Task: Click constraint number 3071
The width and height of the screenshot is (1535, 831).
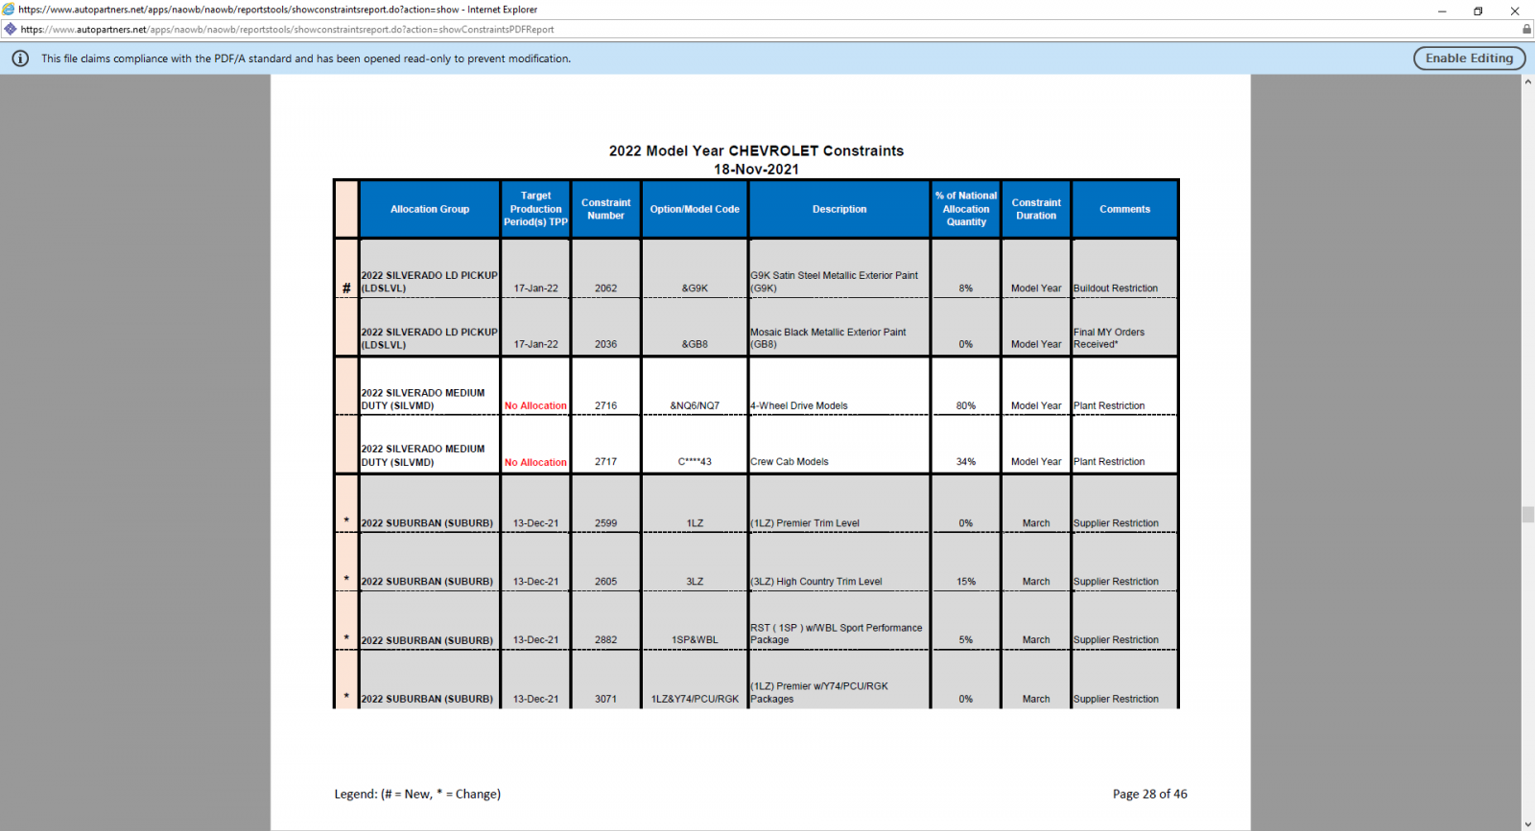Action: coord(605,700)
